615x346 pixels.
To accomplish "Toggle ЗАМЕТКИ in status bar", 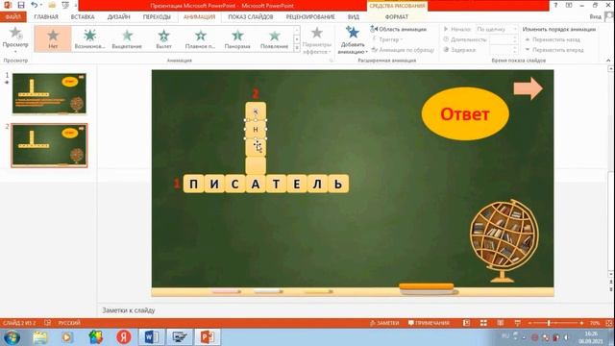I will (384, 323).
